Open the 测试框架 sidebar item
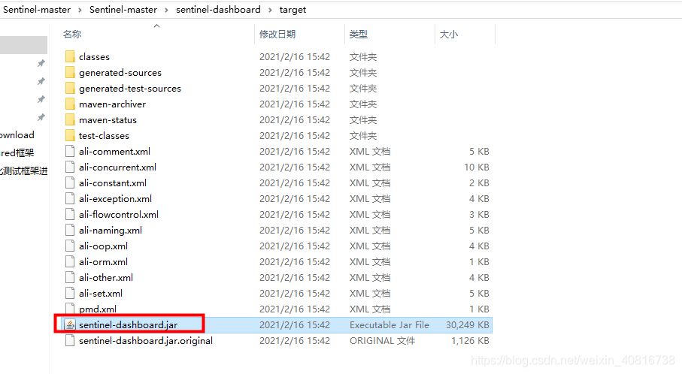The image size is (682, 374). pos(23,170)
